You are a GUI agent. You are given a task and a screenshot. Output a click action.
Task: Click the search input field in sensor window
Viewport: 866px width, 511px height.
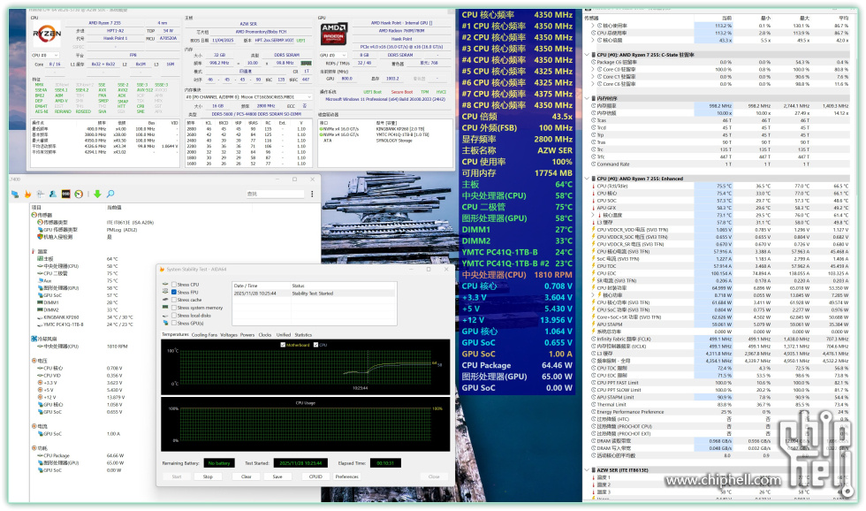[276, 194]
